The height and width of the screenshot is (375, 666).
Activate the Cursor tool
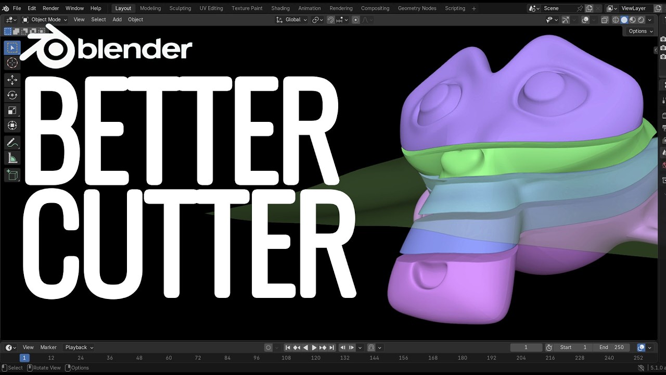click(12, 63)
